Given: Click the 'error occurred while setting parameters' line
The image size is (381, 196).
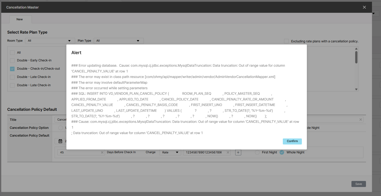Looking at the screenshot, I should [x=109, y=88].
